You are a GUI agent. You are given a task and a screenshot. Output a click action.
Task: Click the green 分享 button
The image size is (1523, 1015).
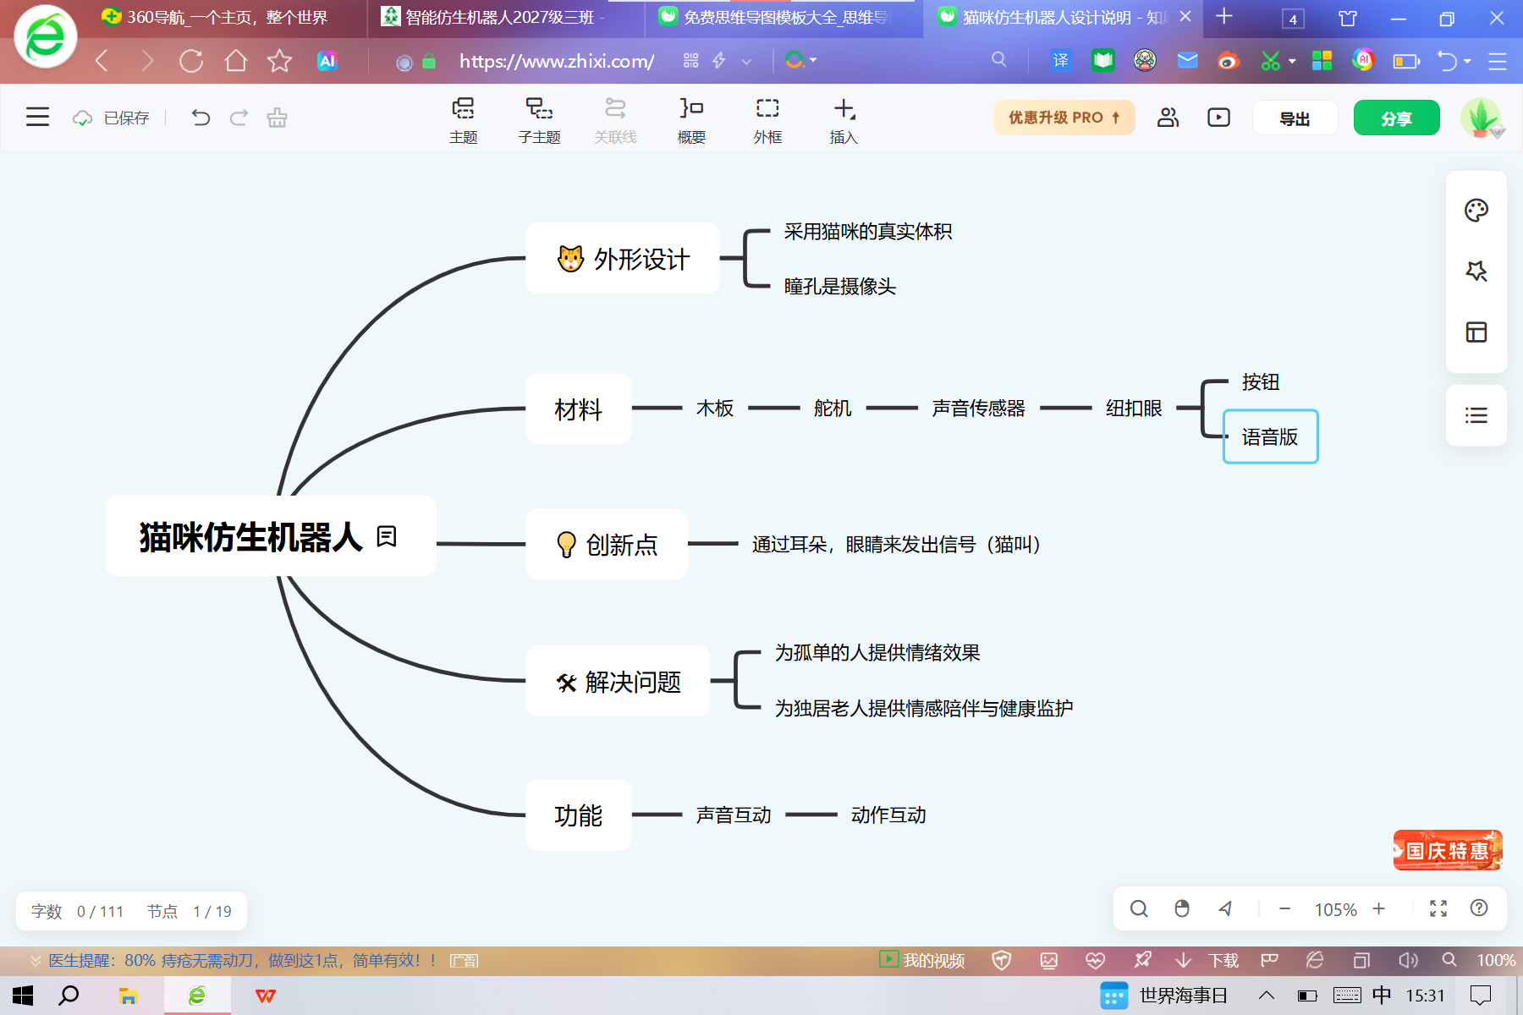point(1396,118)
